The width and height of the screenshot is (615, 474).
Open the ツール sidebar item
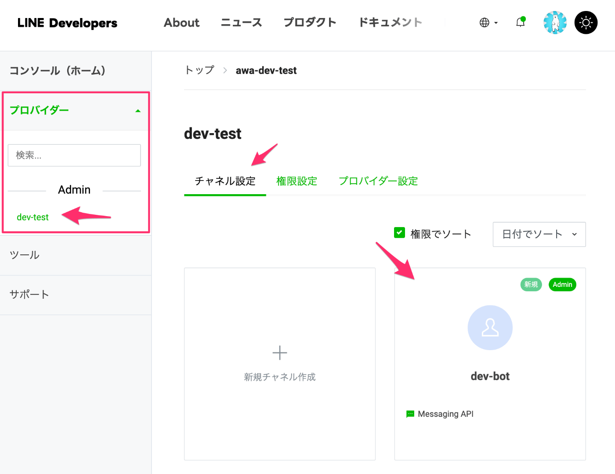tap(25, 255)
